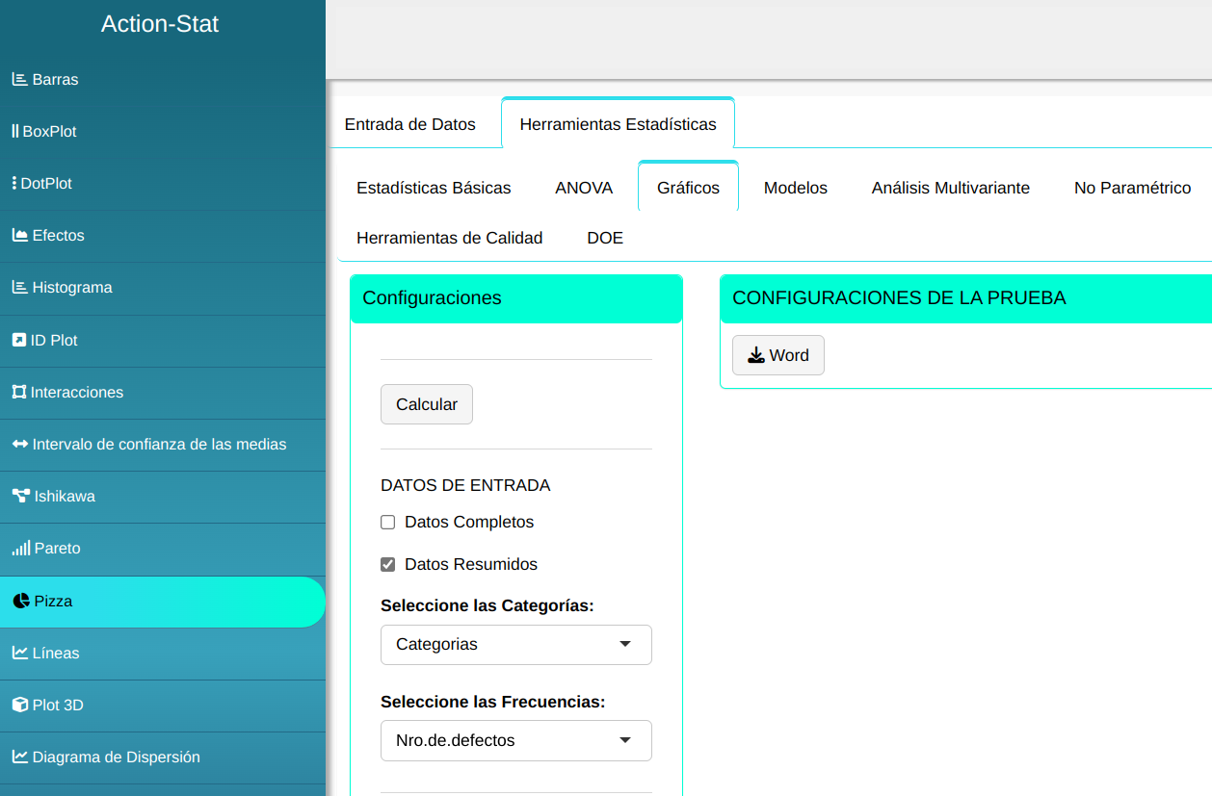The image size is (1212, 796).
Task: Expand the Nro.de.defectos frequency dropdown
Action: click(x=515, y=741)
